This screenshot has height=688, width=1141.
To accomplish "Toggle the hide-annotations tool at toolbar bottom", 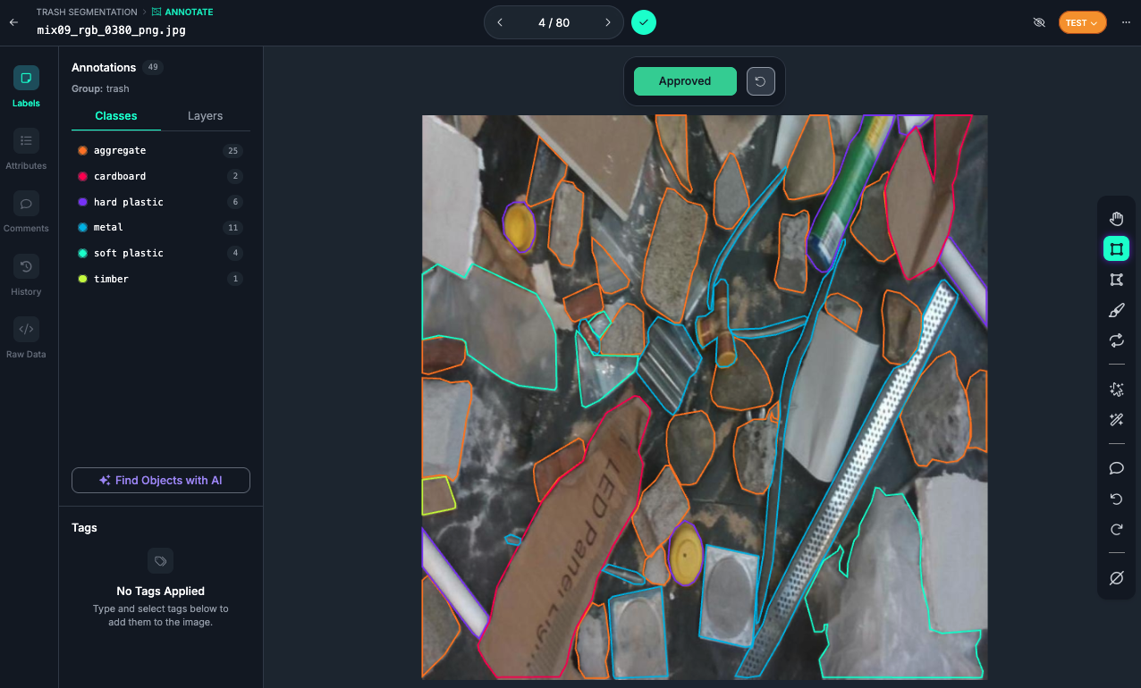I will pyautogui.click(x=1116, y=578).
